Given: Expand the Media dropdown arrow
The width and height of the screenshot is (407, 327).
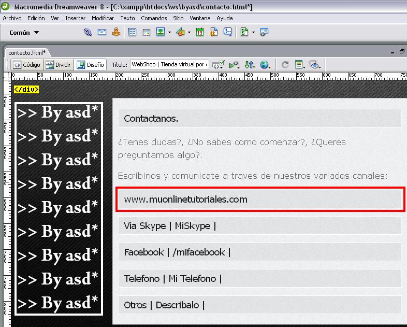Looking at the screenshot, I should click(189, 33).
